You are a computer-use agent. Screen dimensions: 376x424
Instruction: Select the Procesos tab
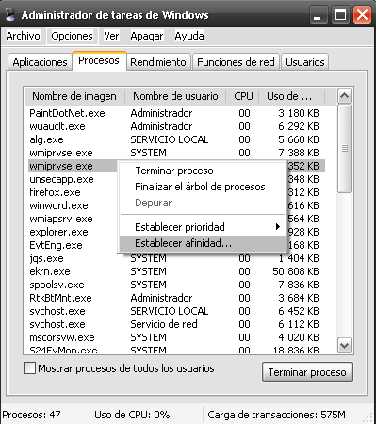pyautogui.click(x=99, y=60)
